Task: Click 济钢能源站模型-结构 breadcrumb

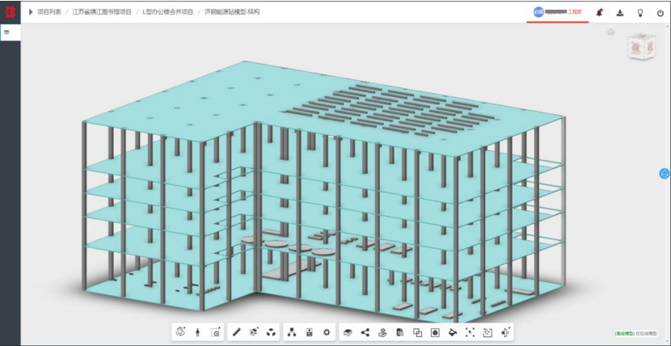Action: click(232, 12)
